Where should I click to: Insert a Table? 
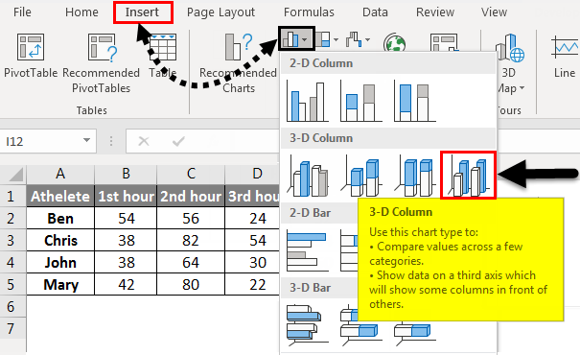click(162, 56)
